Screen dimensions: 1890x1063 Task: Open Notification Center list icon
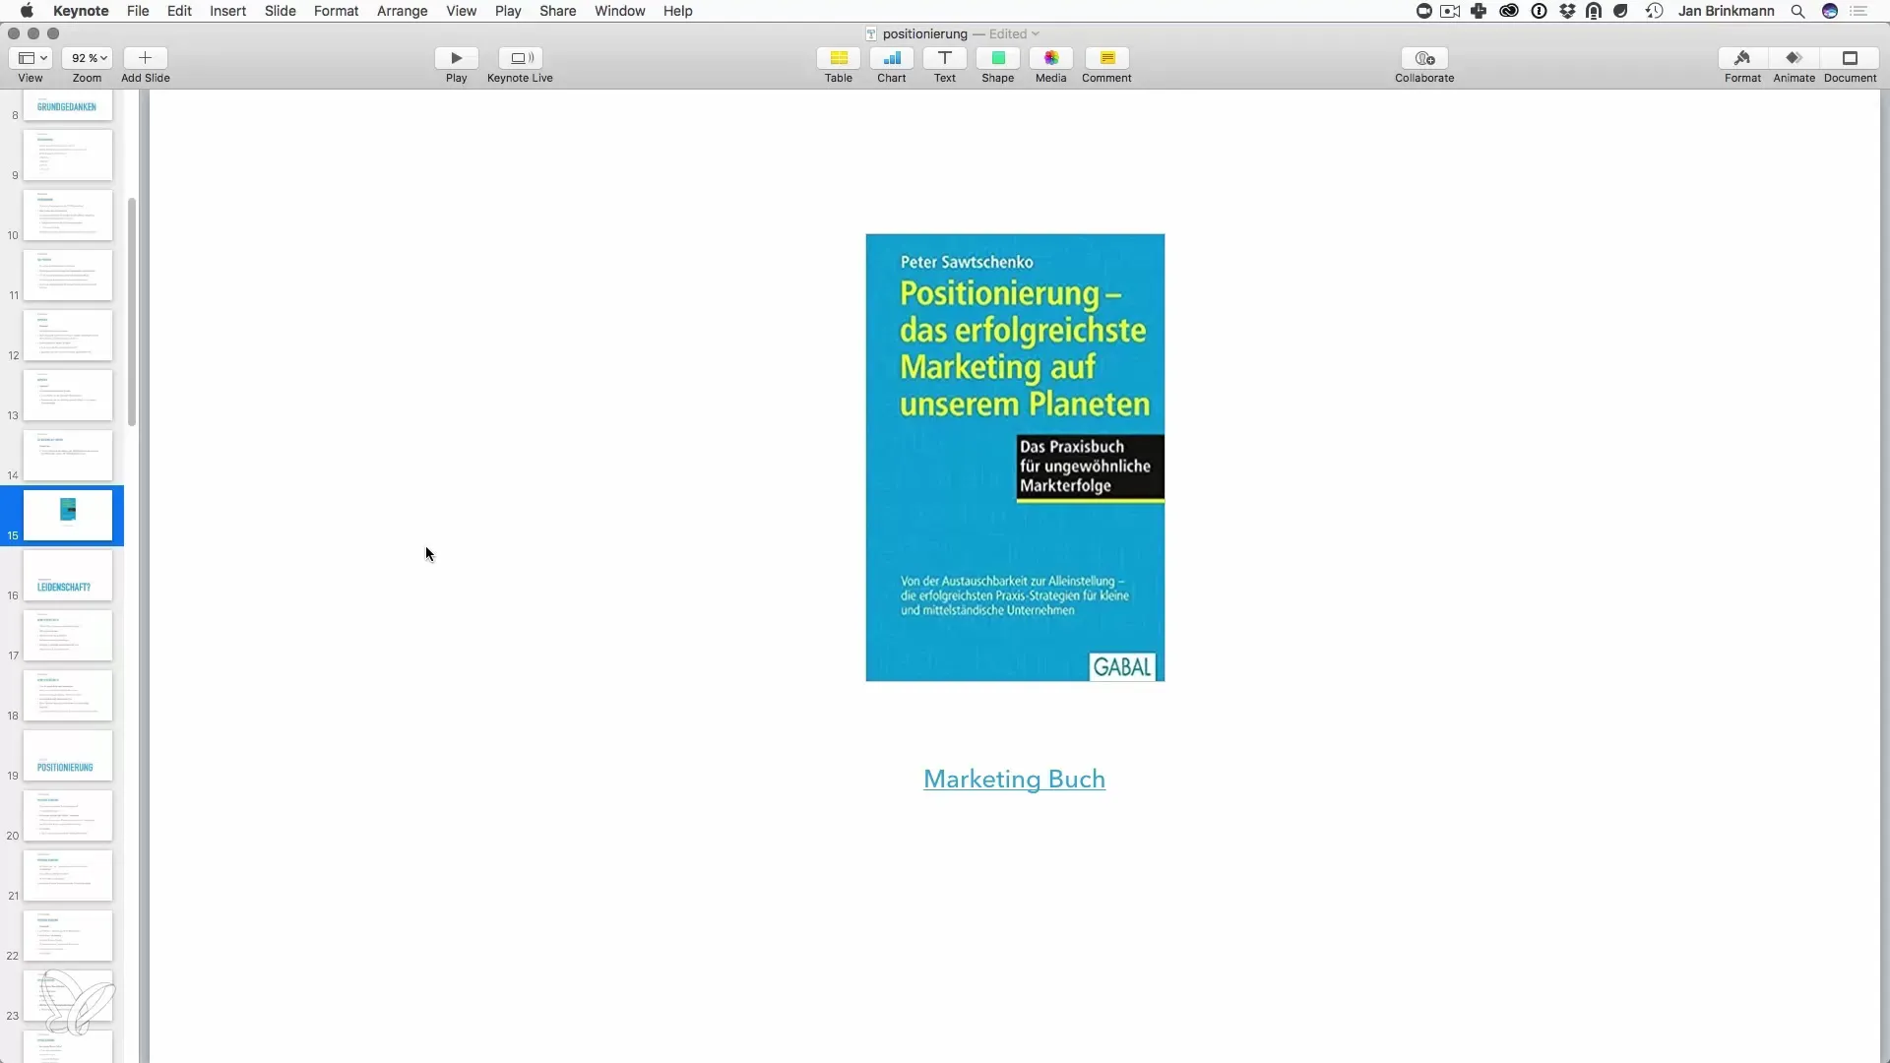[x=1859, y=11]
